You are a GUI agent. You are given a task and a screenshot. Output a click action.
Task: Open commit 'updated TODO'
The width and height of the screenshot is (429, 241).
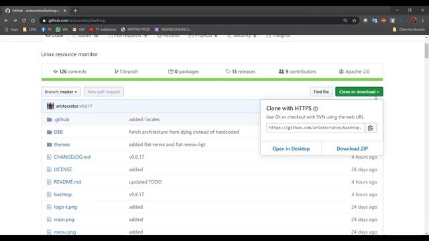click(145, 182)
